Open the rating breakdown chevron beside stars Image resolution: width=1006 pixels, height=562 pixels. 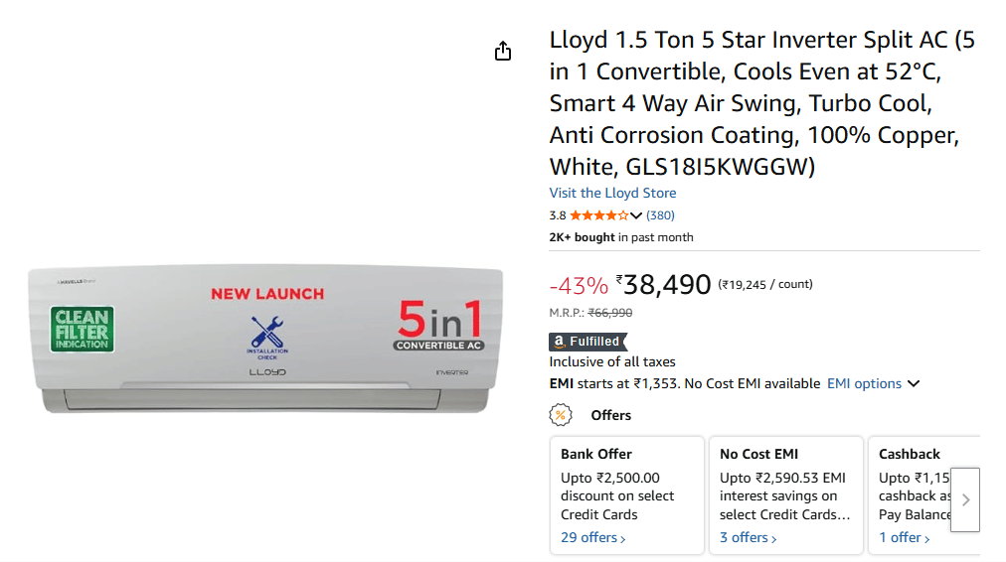pos(637,215)
